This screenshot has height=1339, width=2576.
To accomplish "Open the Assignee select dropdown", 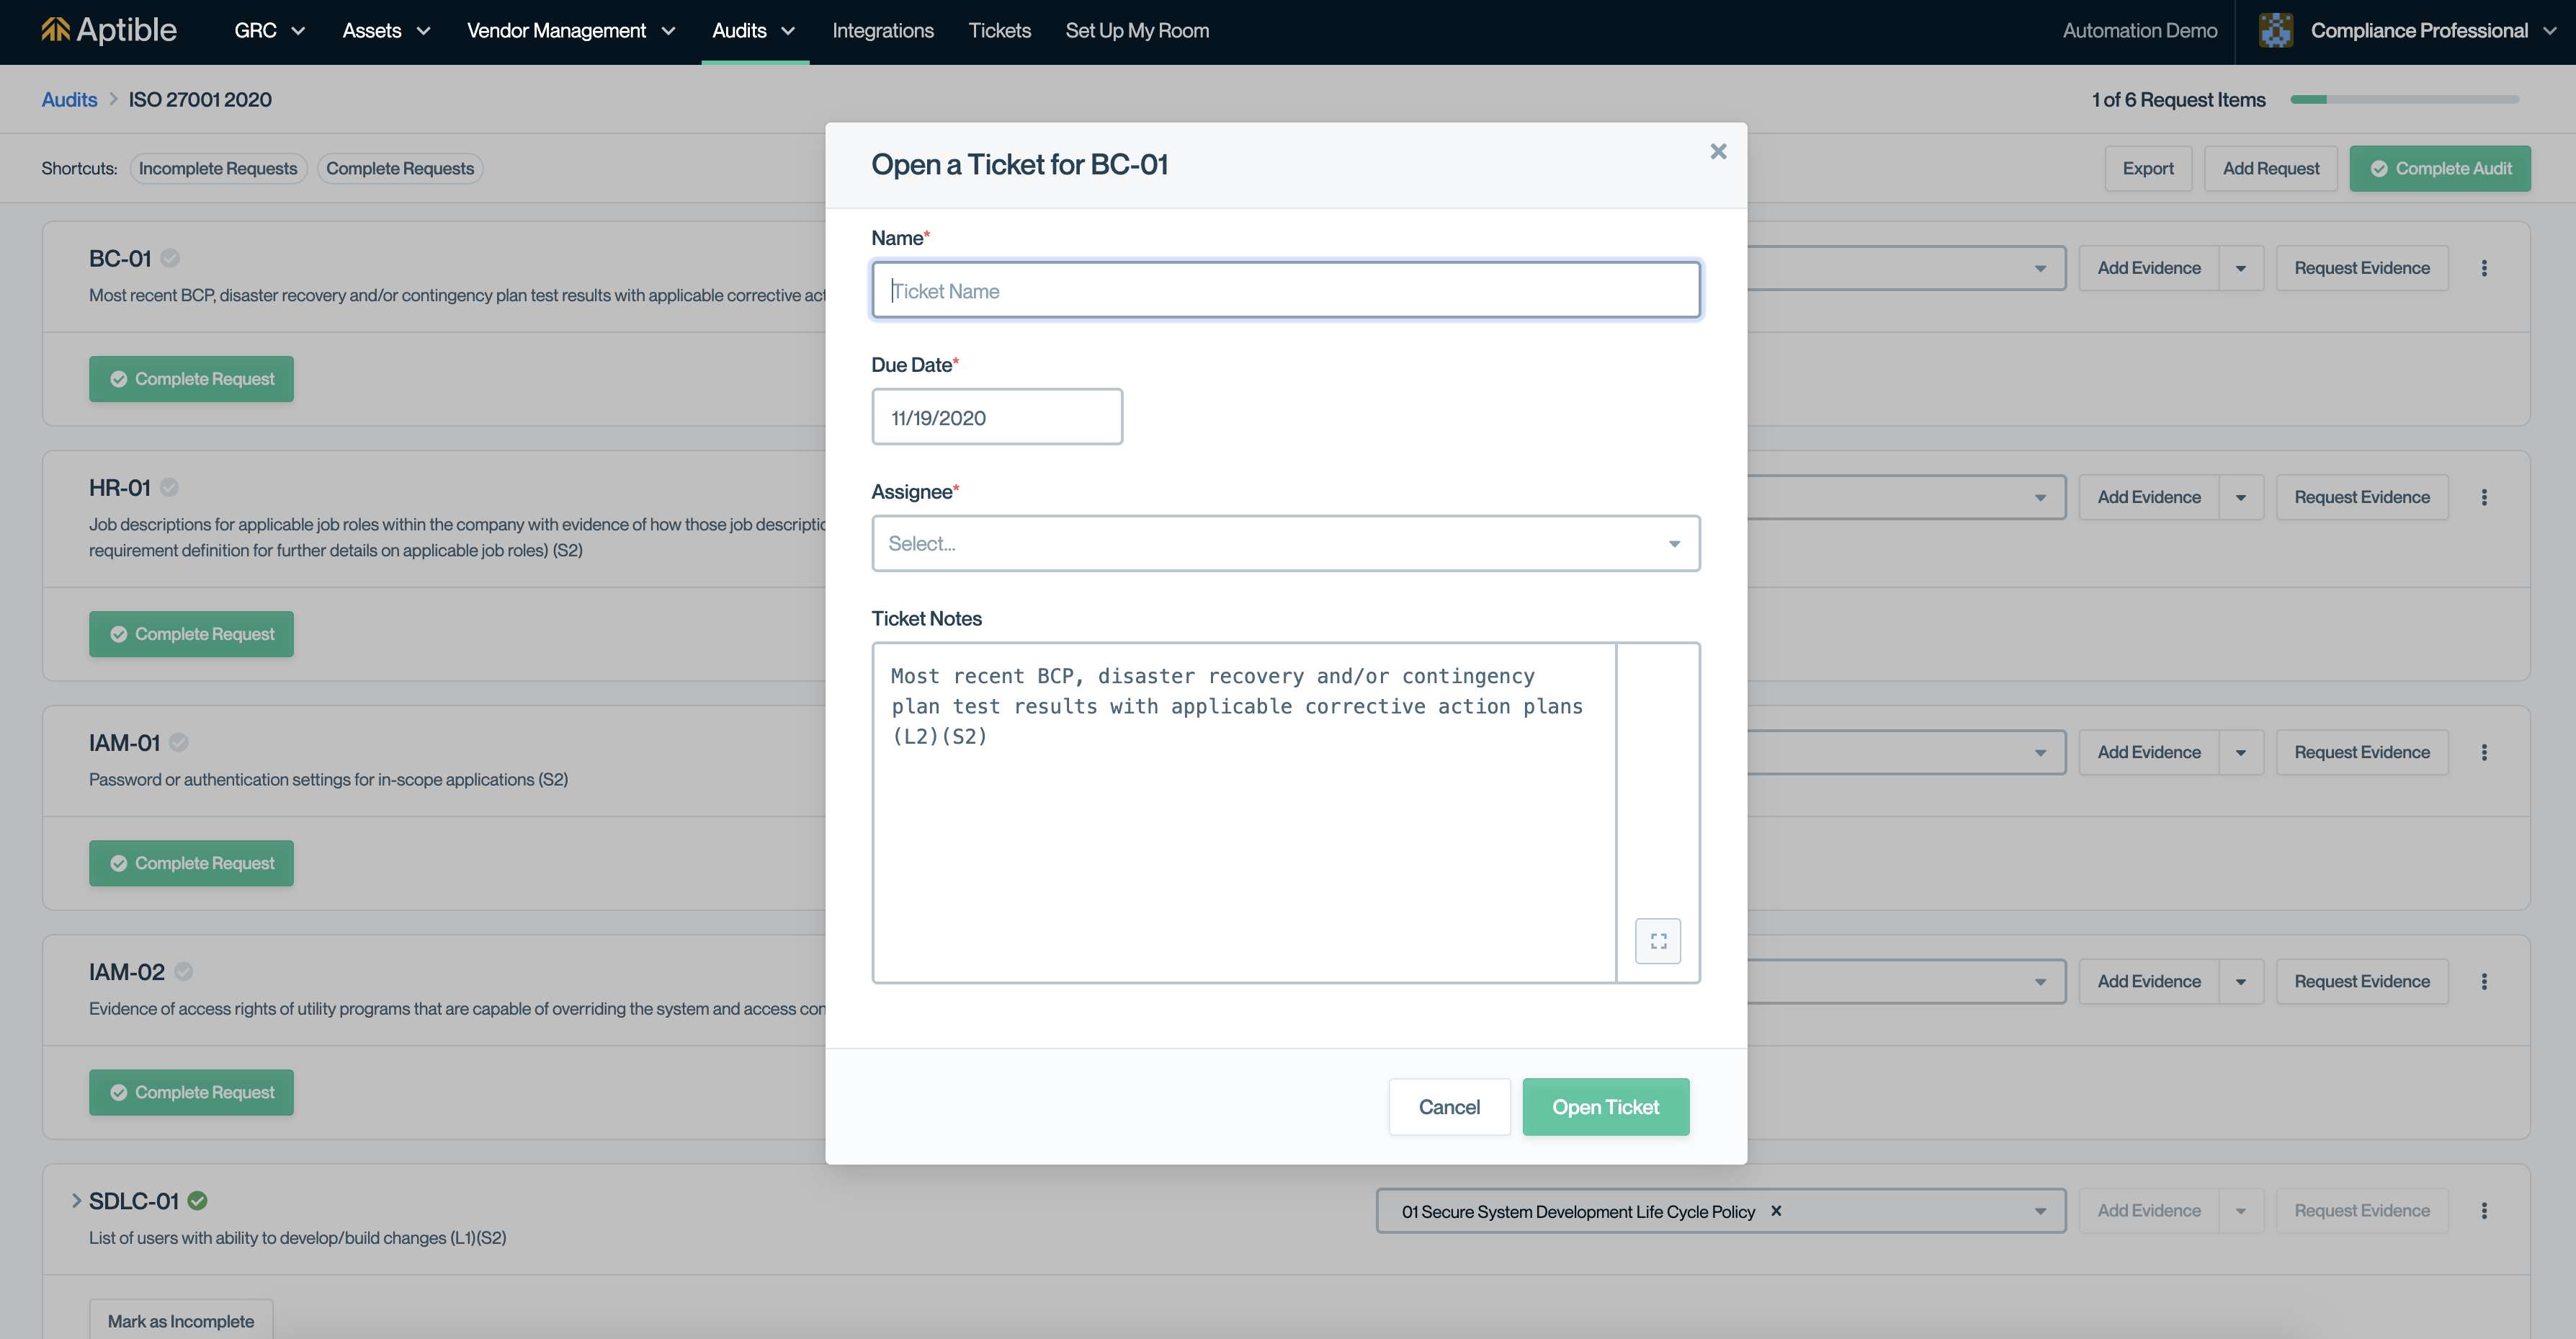I will point(1285,543).
